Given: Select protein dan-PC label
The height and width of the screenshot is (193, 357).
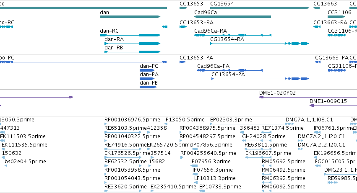Looking at the screenshot, I should pos(149,66).
